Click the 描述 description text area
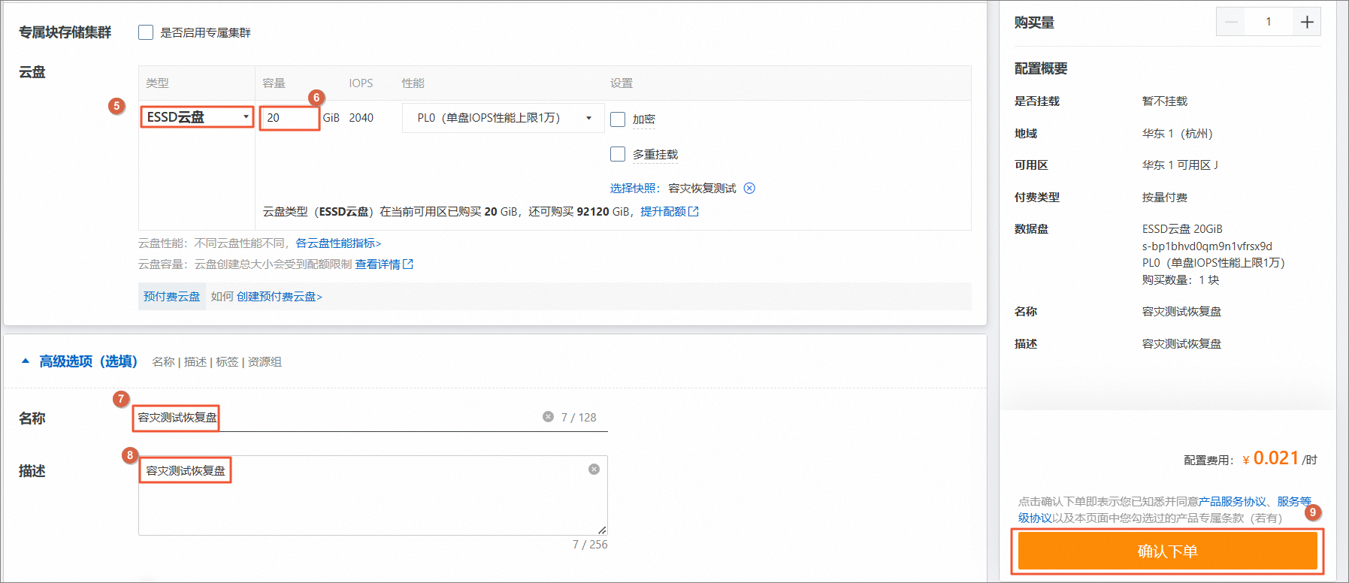This screenshot has width=1349, height=583. pyautogui.click(x=373, y=495)
